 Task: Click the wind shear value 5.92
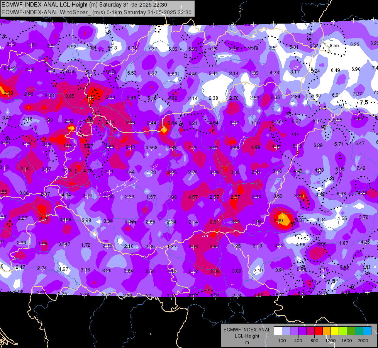[x=71, y=47]
